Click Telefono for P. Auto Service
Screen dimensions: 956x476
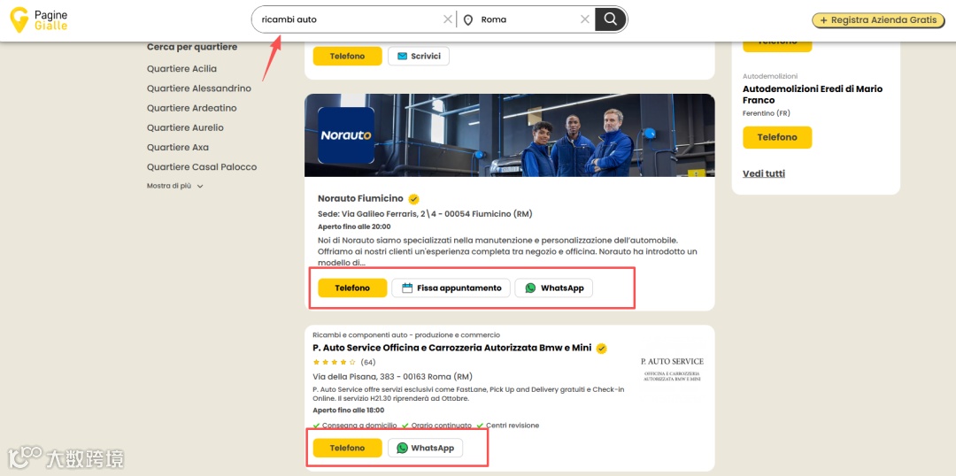coord(348,448)
